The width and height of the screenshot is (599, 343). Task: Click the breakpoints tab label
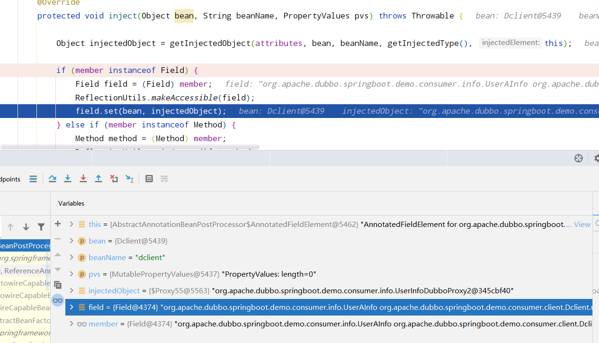pyautogui.click(x=10, y=179)
